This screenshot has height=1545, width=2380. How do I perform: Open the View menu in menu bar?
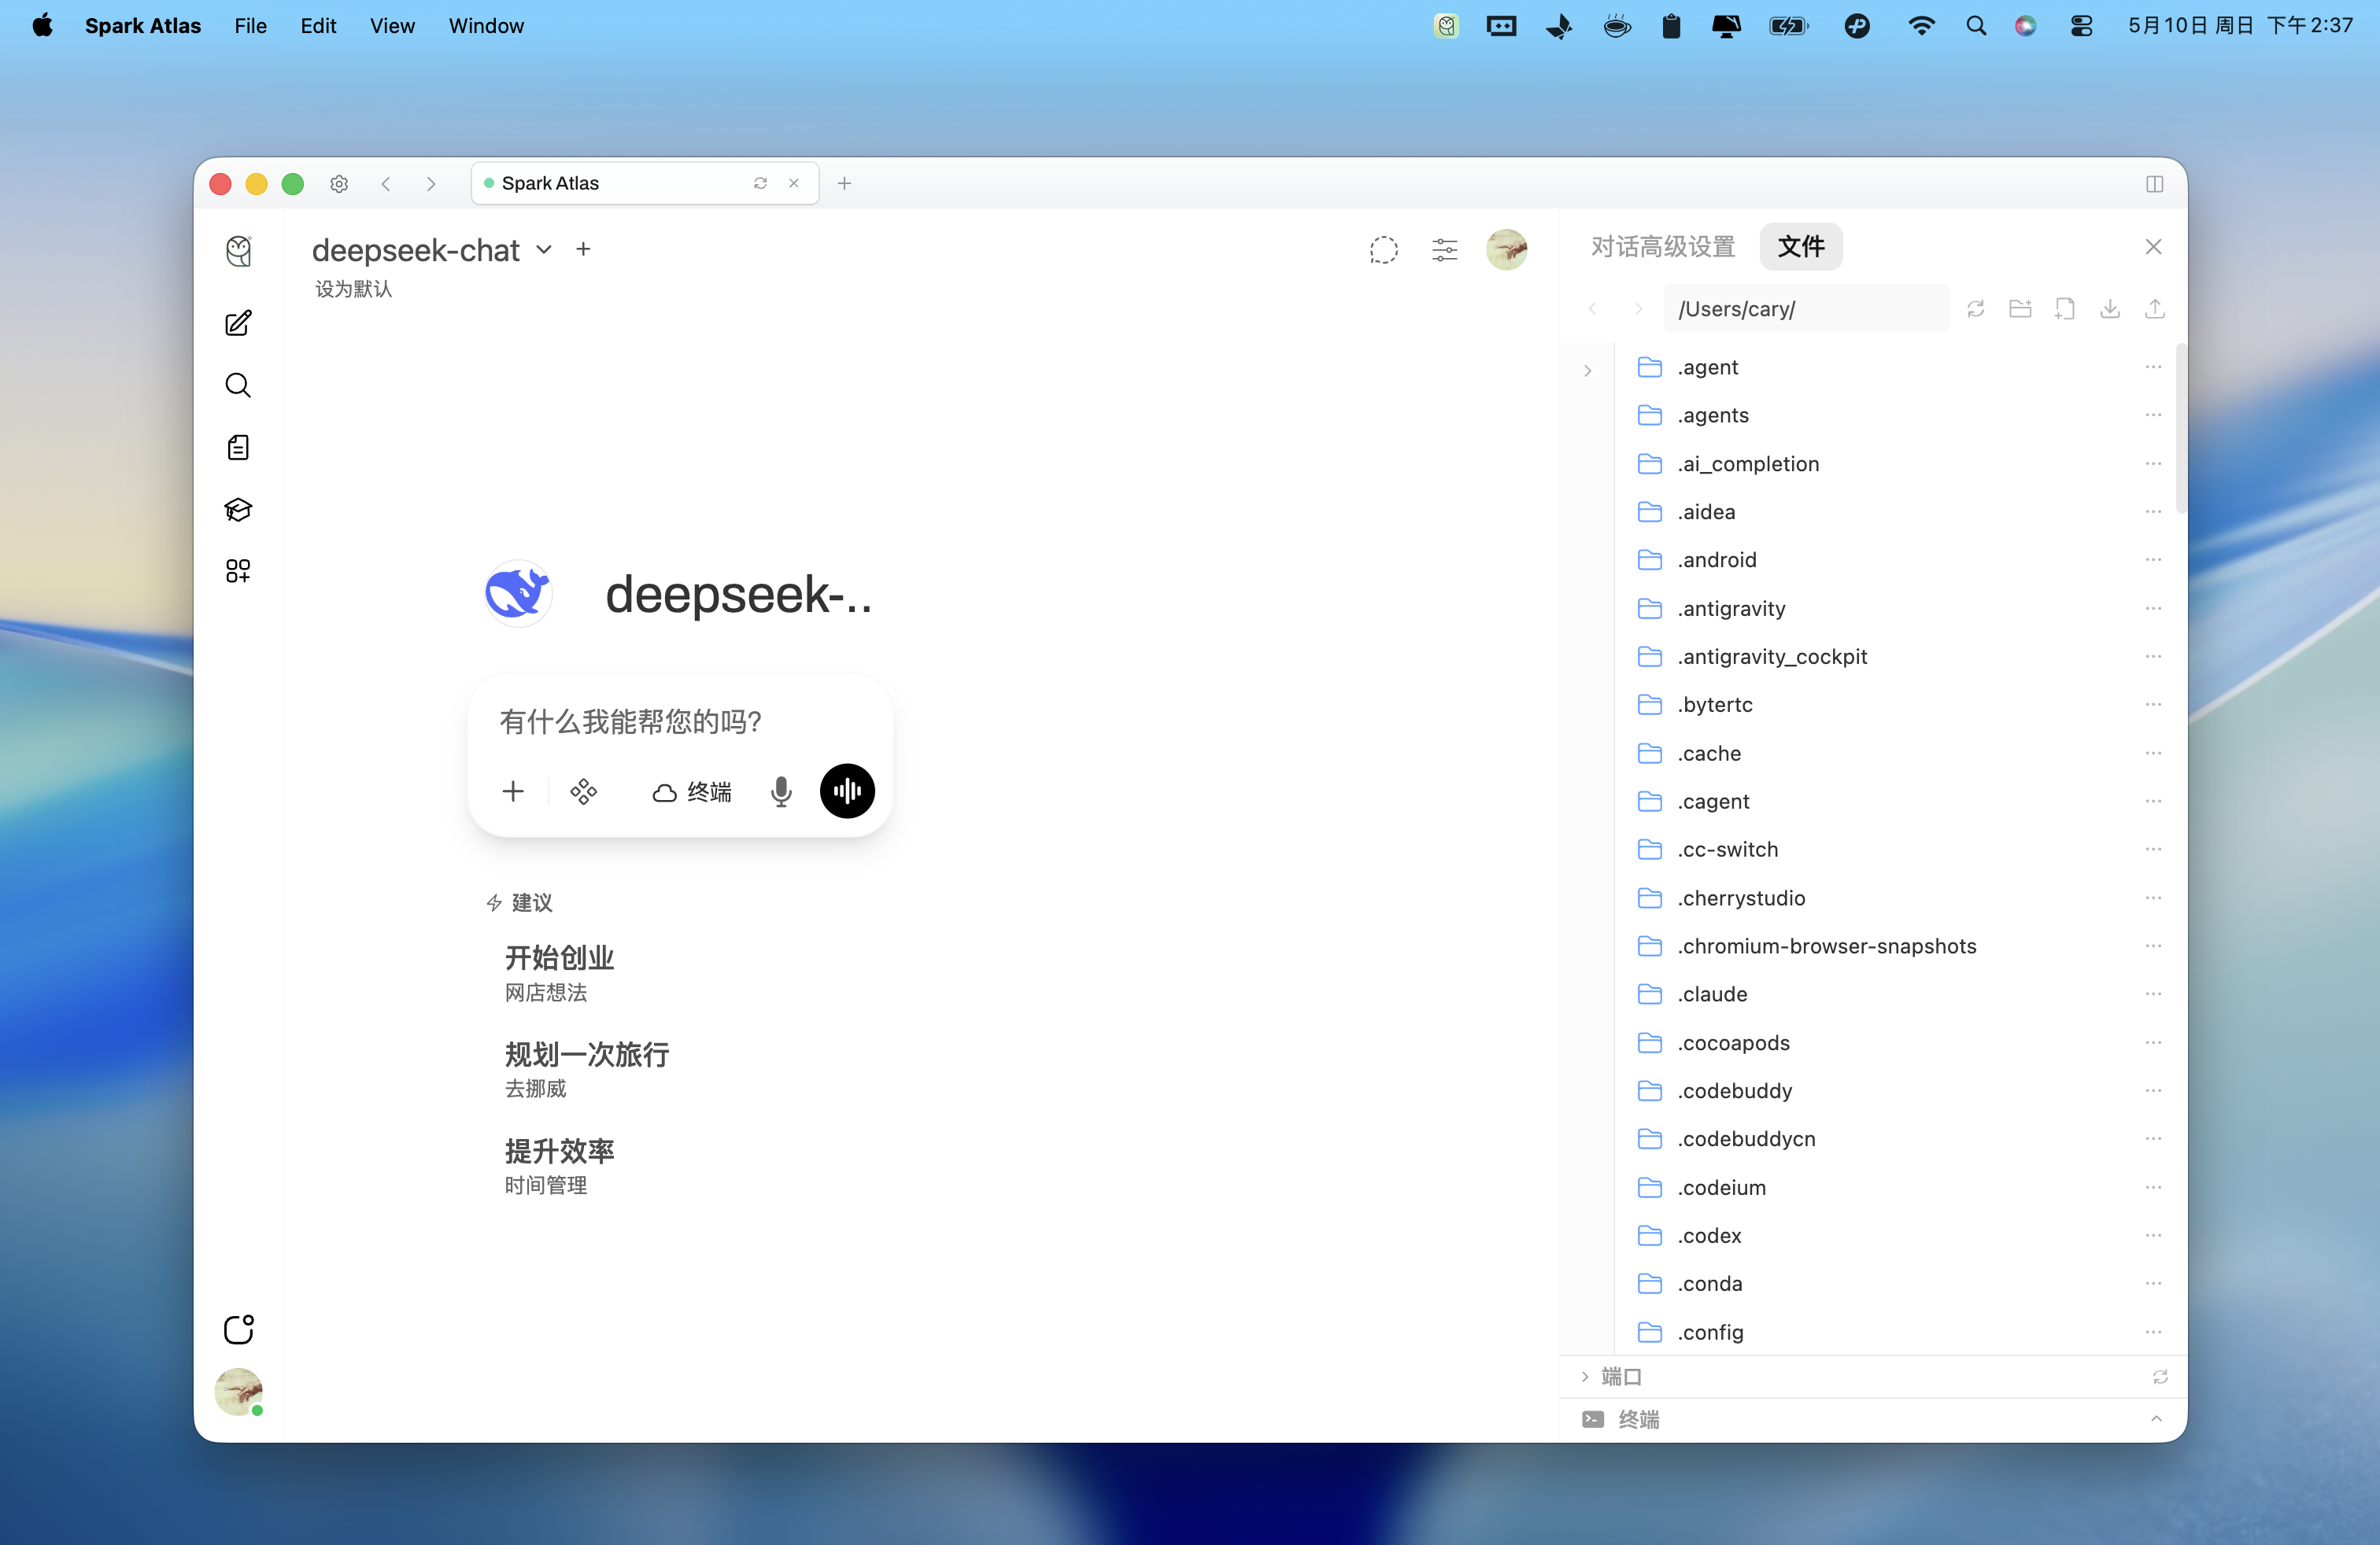pyautogui.click(x=392, y=26)
